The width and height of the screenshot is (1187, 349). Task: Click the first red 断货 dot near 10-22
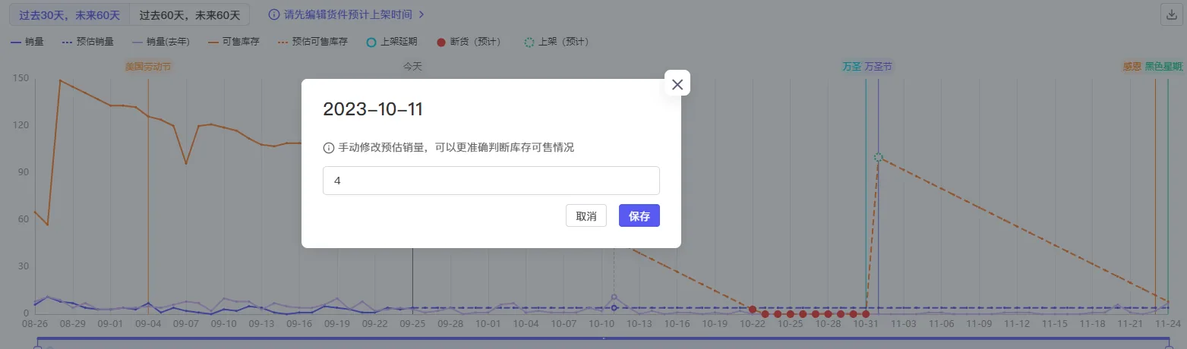coord(752,310)
